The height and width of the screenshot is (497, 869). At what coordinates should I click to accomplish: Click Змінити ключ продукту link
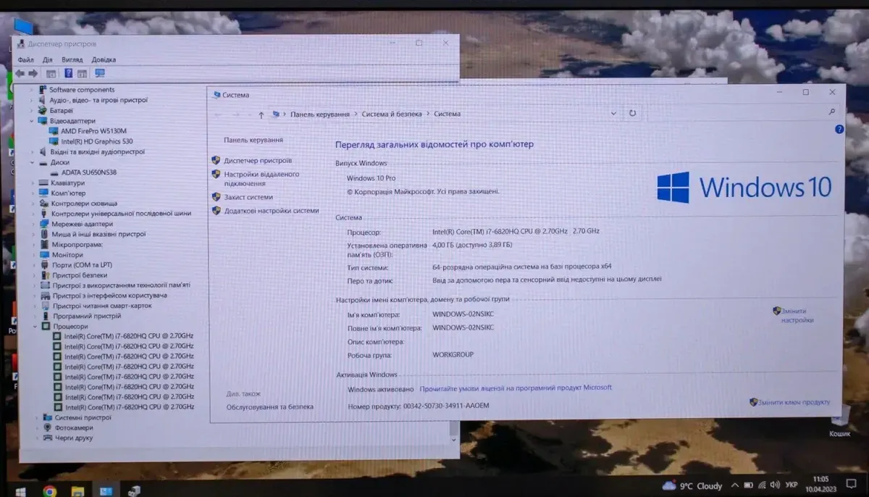794,402
